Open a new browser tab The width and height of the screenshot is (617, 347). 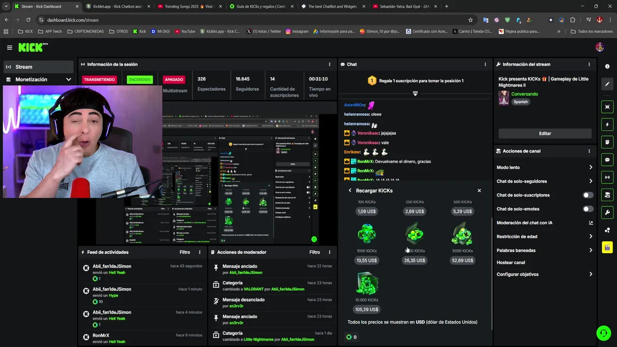click(x=446, y=6)
